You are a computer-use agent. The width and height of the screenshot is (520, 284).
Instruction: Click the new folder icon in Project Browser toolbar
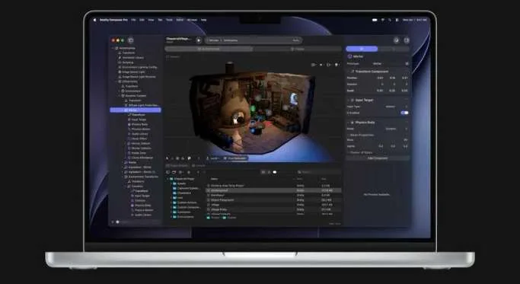point(174,172)
